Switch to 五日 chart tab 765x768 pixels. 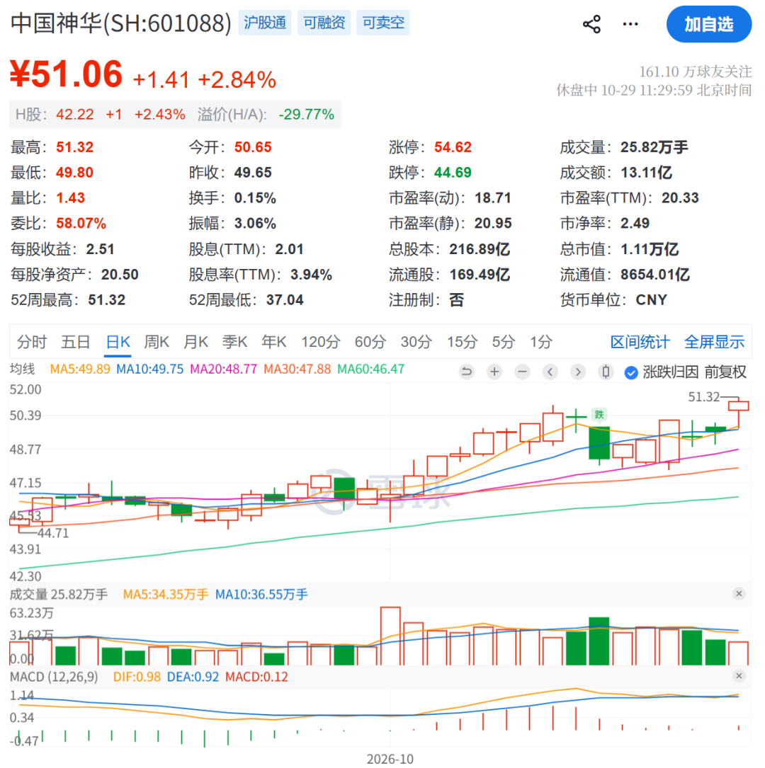coord(76,342)
